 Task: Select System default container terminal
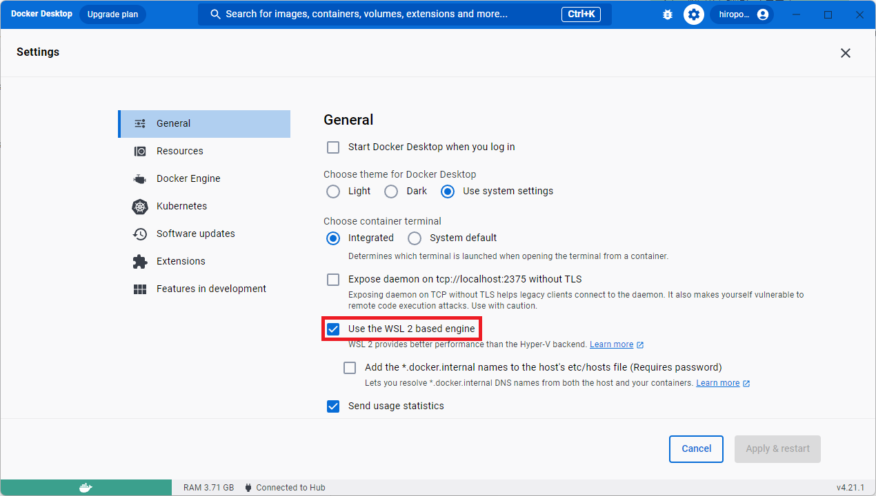(x=415, y=238)
